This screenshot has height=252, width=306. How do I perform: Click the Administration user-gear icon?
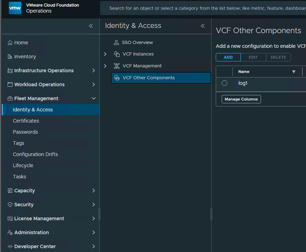point(10,232)
